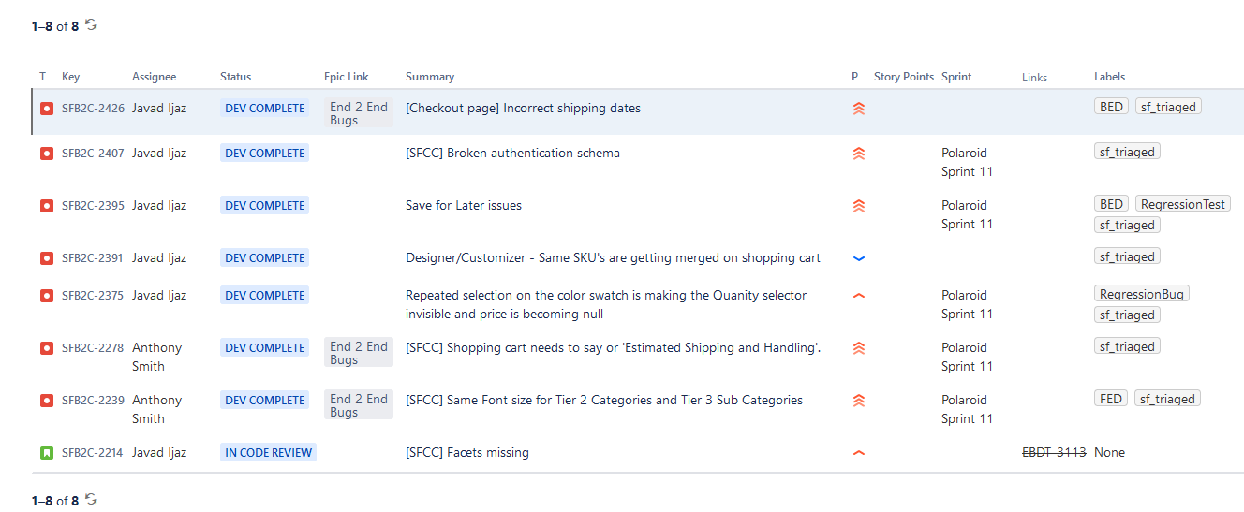
Task: Click bug type icon for SFB2C-2426
Action: [x=47, y=109]
